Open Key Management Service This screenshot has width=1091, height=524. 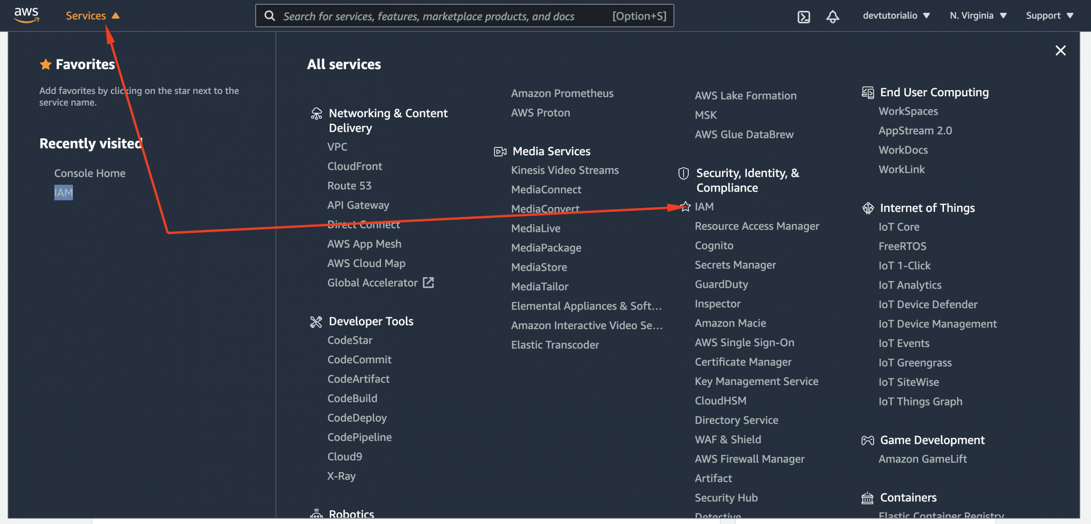(756, 381)
